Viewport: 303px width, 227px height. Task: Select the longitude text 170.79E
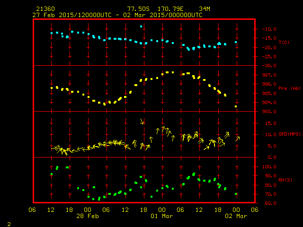170,9
